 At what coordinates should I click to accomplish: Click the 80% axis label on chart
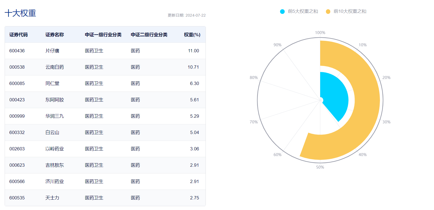[x=254, y=78]
